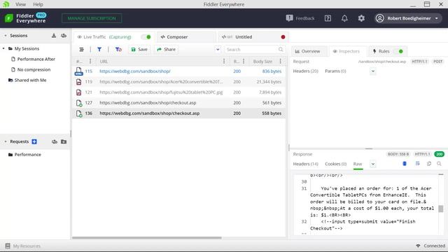Open cloud sessions icon beside Sessions header
This screenshot has height=252, width=448.
coord(64,36)
